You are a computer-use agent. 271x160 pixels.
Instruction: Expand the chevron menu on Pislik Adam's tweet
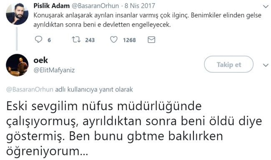click(x=266, y=7)
